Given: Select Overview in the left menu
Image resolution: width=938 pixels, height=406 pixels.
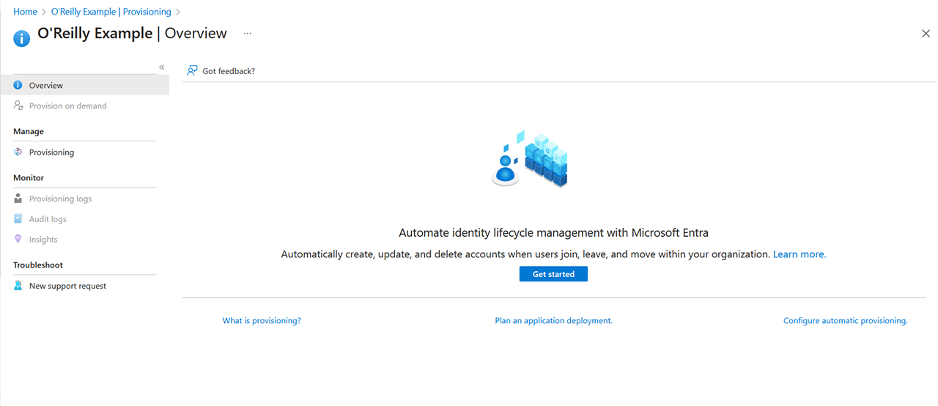Looking at the screenshot, I should tap(84, 85).
